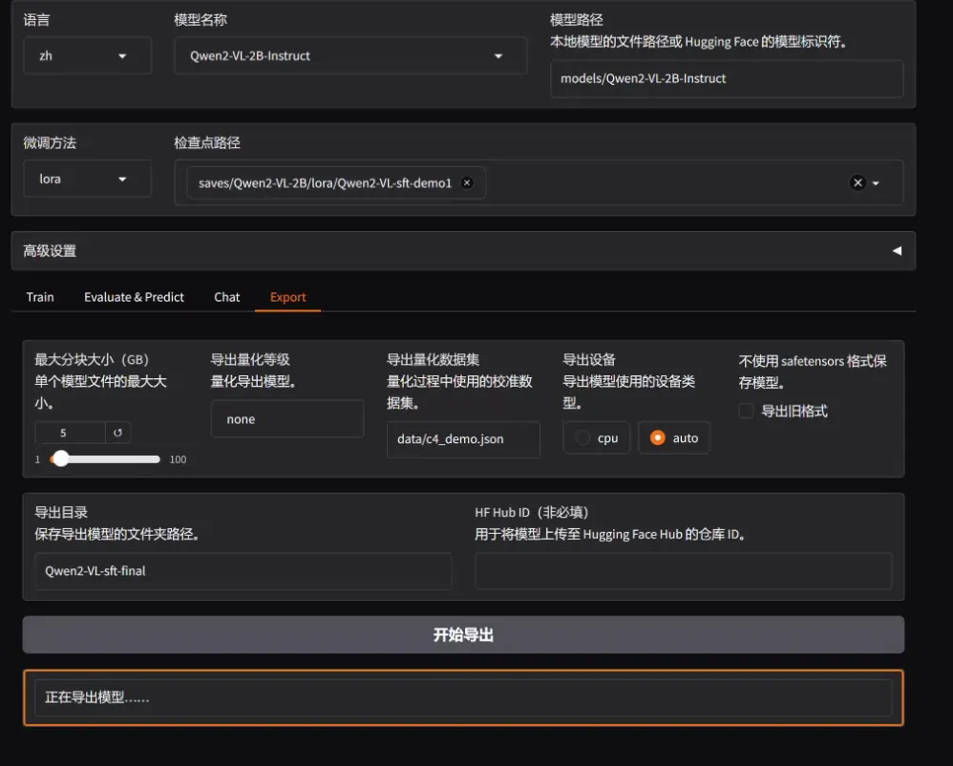Click the 开始导出 button
This screenshot has height=766, width=953.
coord(463,635)
